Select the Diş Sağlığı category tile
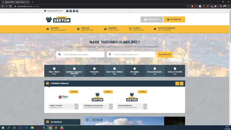This screenshot has height=130, width=231. pyautogui.click(x=135, y=71)
